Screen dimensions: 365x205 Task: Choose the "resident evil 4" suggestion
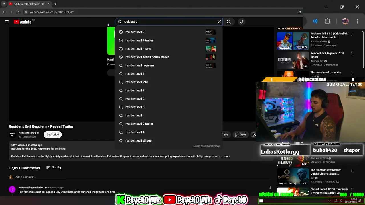pyautogui.click(x=168, y=132)
